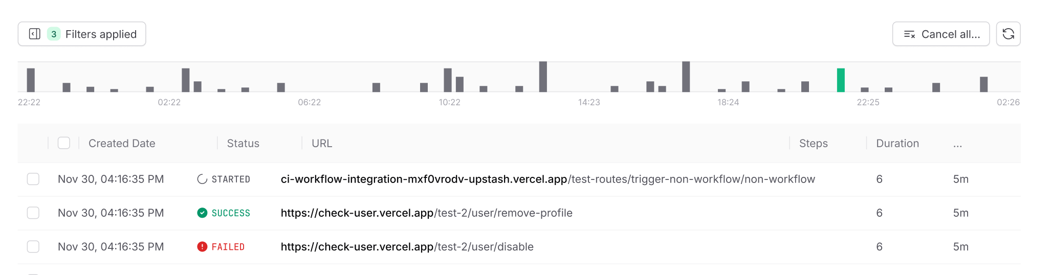Open the trigger-non-workflow URL link
Screen dimensions: 1051x275
click(548, 179)
